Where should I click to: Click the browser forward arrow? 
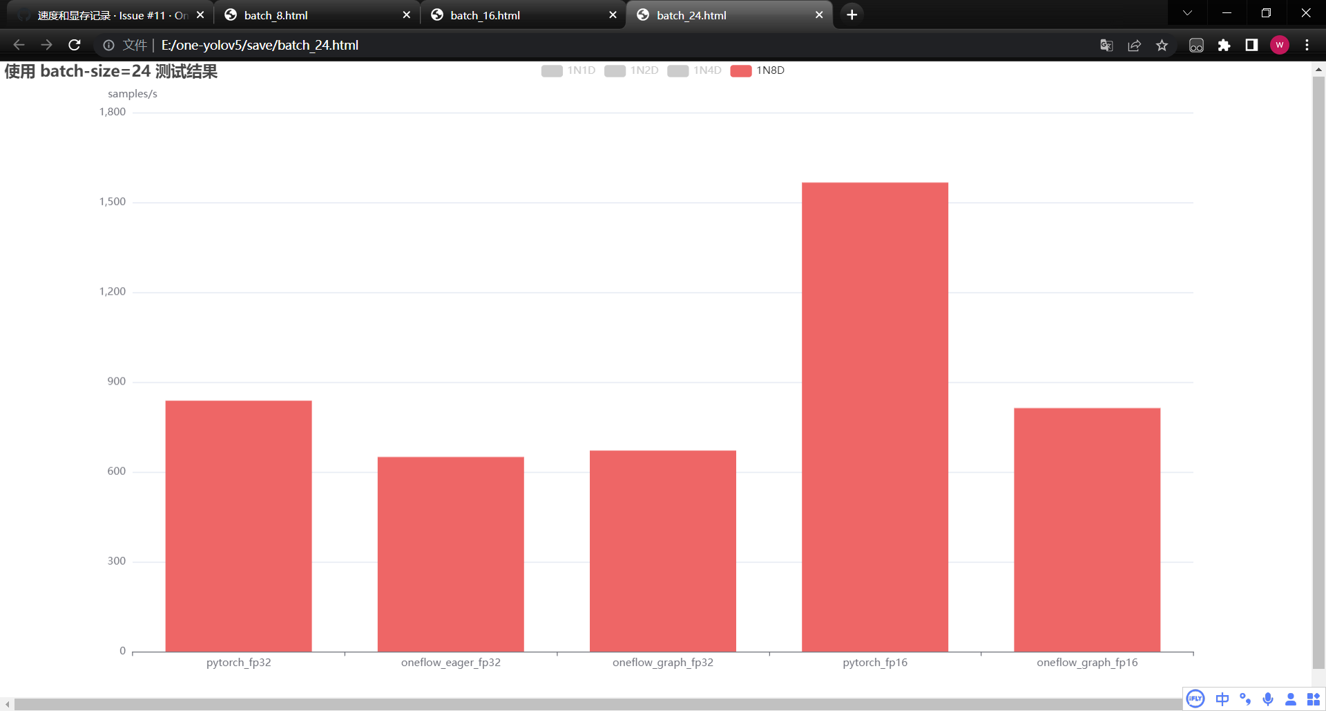point(46,45)
